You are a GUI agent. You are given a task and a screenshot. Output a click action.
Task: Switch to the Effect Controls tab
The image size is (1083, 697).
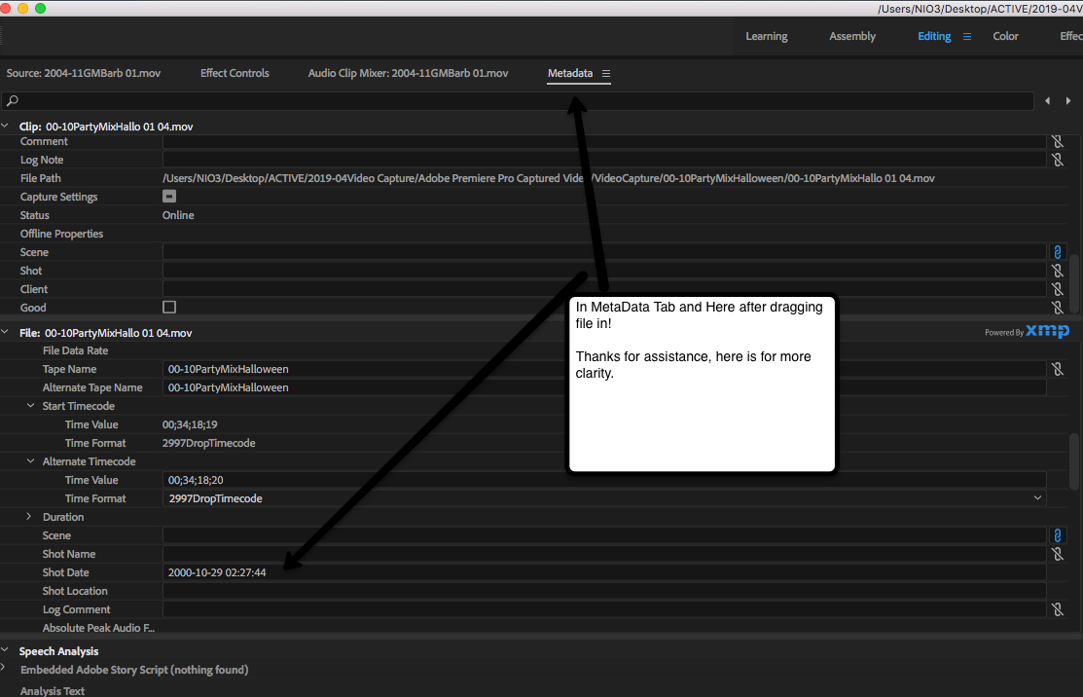tap(234, 73)
